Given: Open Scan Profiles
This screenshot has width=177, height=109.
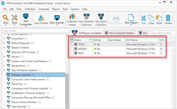Looking at the screenshot, I should 41,20.
